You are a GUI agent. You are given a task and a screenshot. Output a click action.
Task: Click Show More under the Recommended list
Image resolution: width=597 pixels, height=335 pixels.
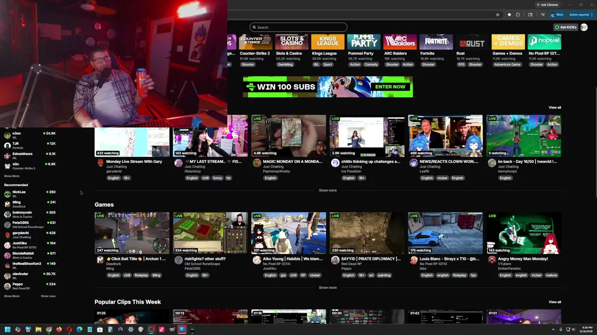tap(12, 296)
